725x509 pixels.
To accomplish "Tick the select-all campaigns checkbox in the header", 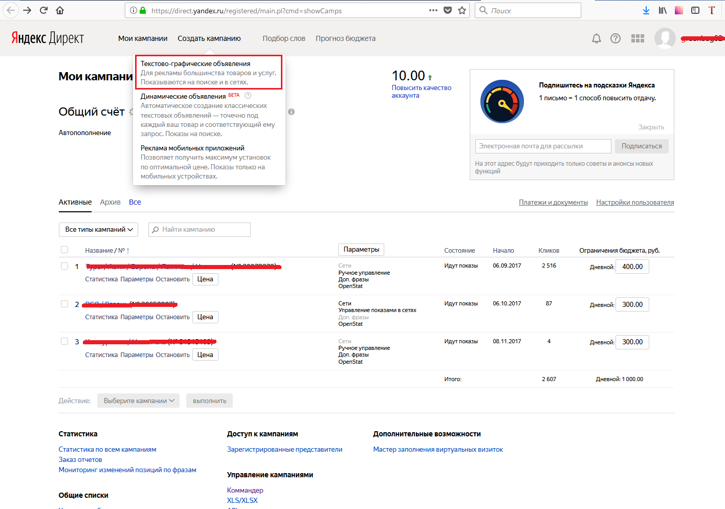I will (x=64, y=250).
